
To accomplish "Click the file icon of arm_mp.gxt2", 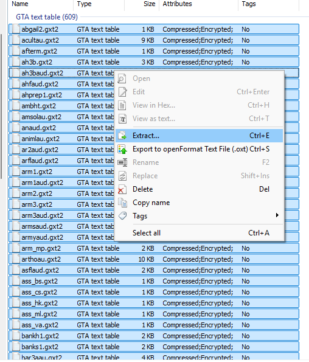I will 16,248.
